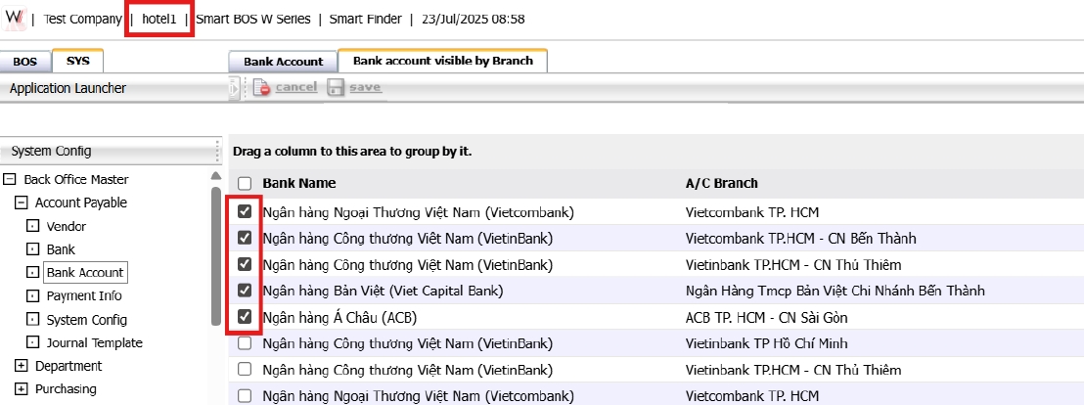Toggle the select-all checkbox beside Bank Name
1084x405 pixels.
point(245,183)
